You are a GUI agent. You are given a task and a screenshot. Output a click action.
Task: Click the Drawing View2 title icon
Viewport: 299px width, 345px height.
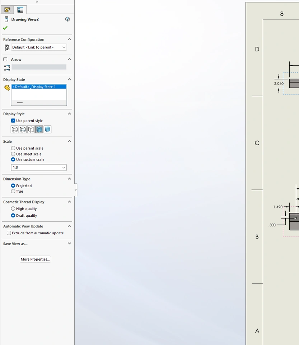click(6, 19)
